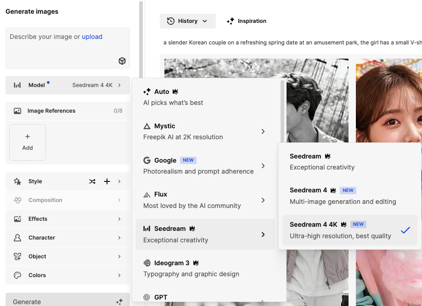Viewport: 422px width, 306px height.
Task: Open the Google model submenu
Action: (x=206, y=166)
